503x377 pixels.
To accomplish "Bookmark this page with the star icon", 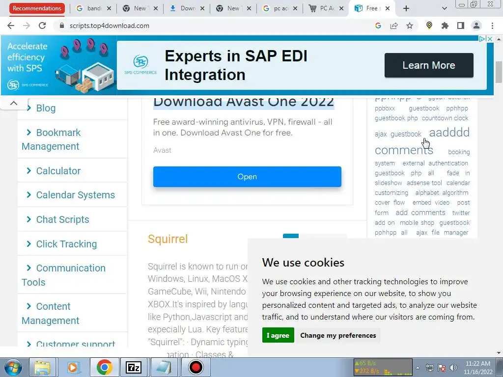I will pos(410,26).
